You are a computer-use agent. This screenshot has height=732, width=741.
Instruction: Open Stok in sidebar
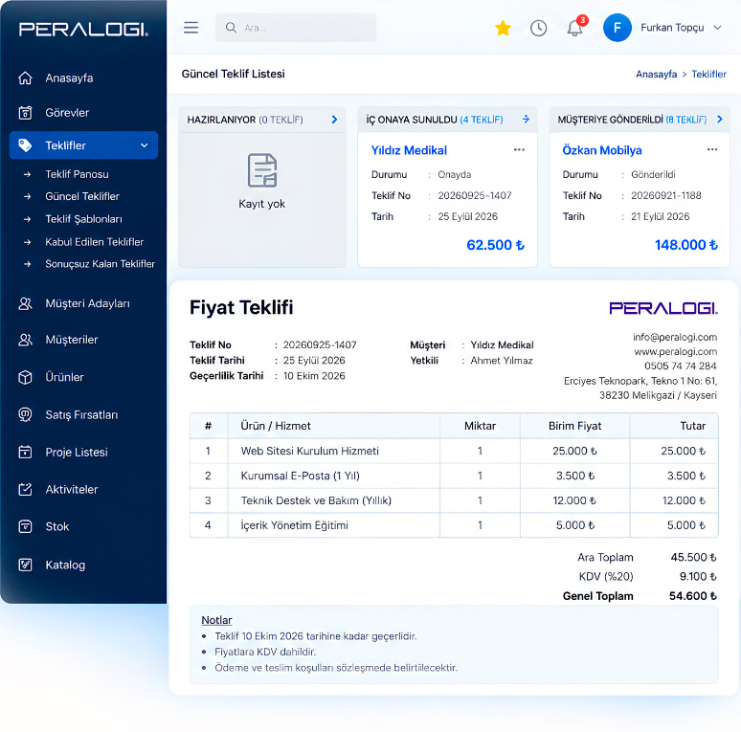click(57, 526)
